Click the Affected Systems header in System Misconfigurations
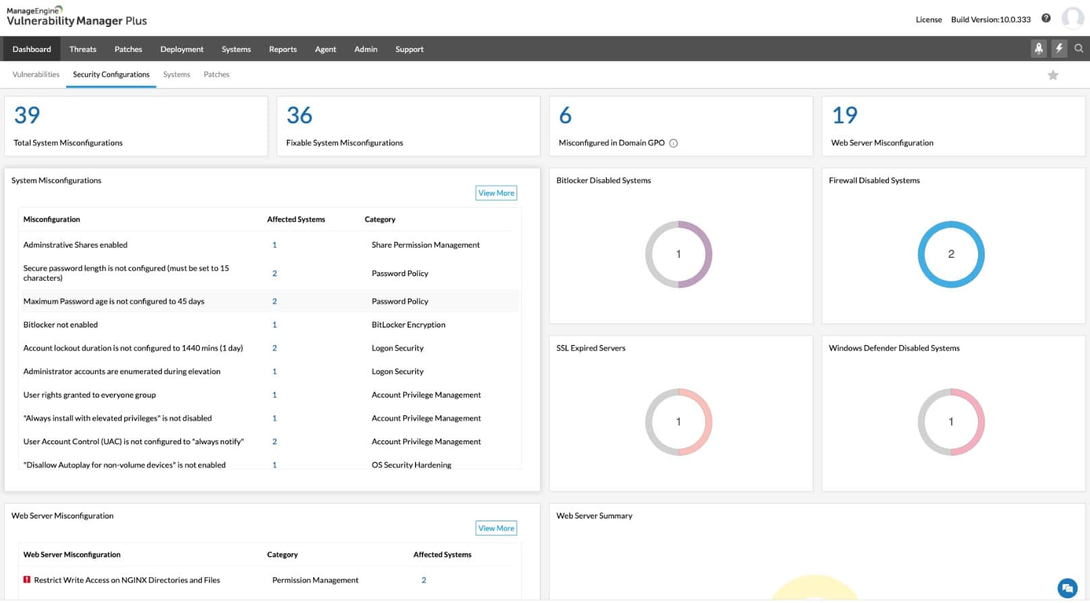Image resolution: width=1090 pixels, height=603 pixels. pos(296,219)
